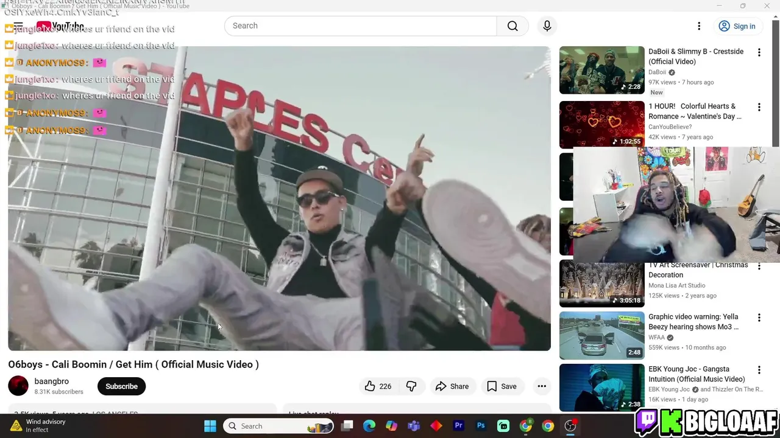Open options for Yella Beezy WFAA video
The width and height of the screenshot is (780, 438).
pyautogui.click(x=759, y=318)
